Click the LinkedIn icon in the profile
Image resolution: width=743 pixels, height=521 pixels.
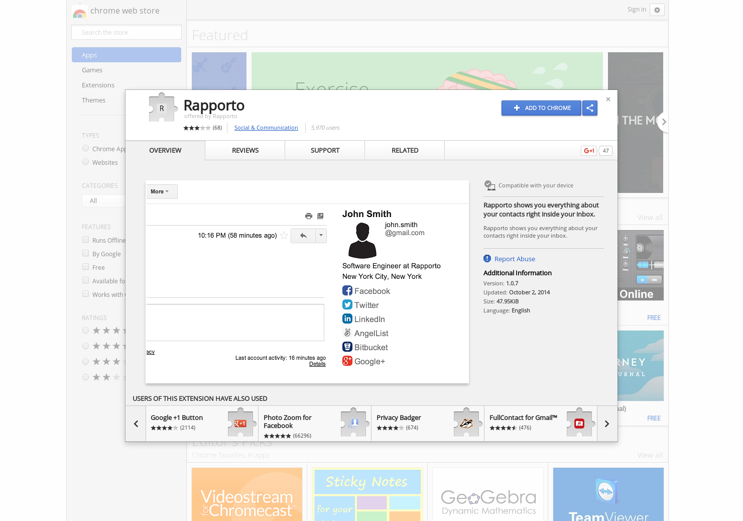(x=347, y=319)
